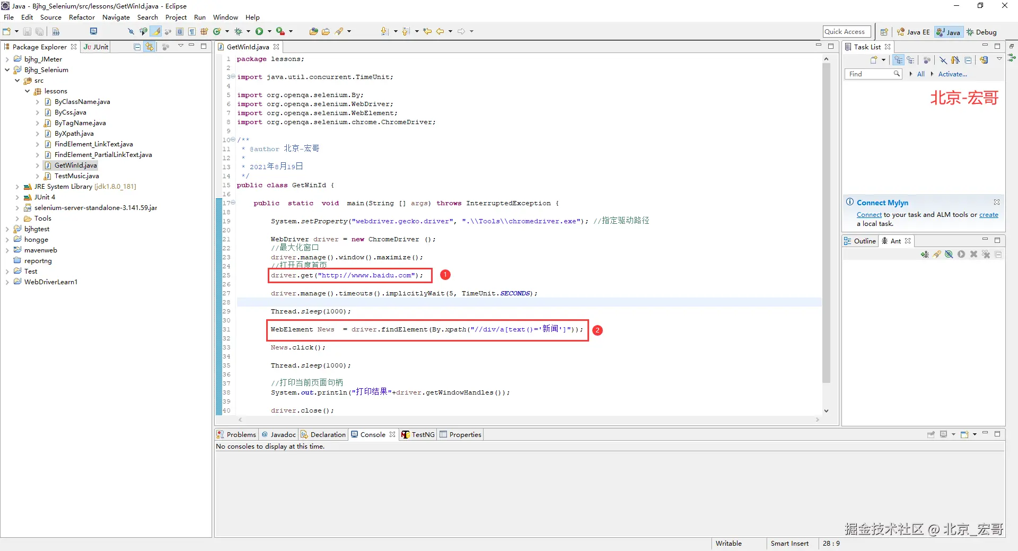The width and height of the screenshot is (1018, 551).
Task: Toggle Link with Editor in Package Explorer
Action: [150, 47]
